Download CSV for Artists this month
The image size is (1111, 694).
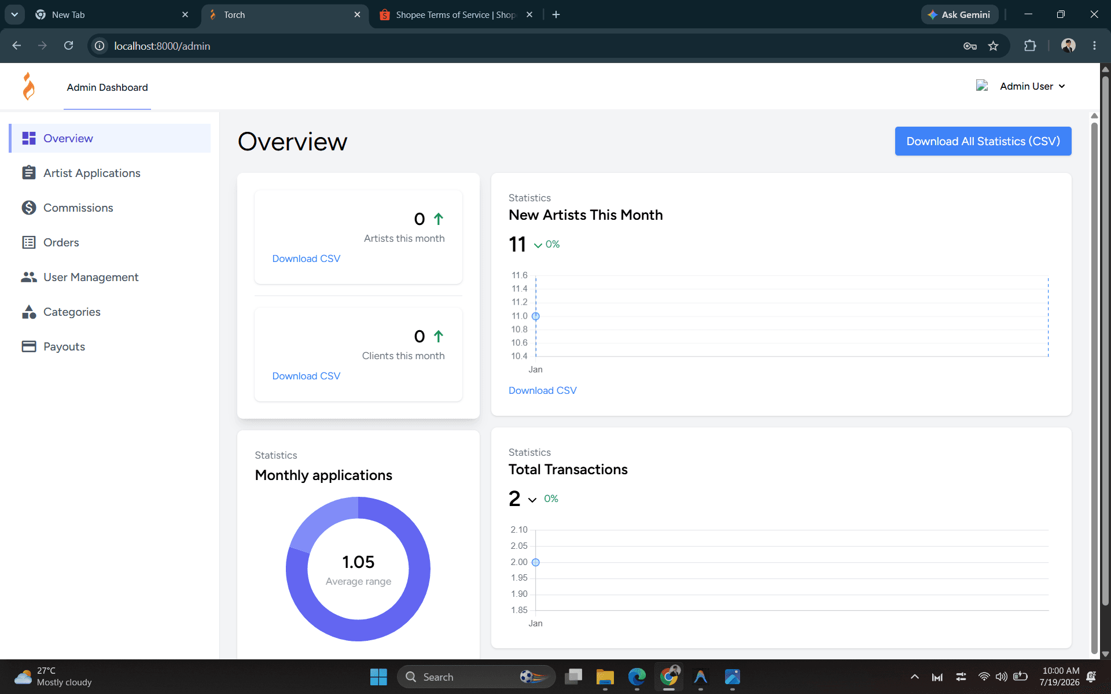pos(306,259)
